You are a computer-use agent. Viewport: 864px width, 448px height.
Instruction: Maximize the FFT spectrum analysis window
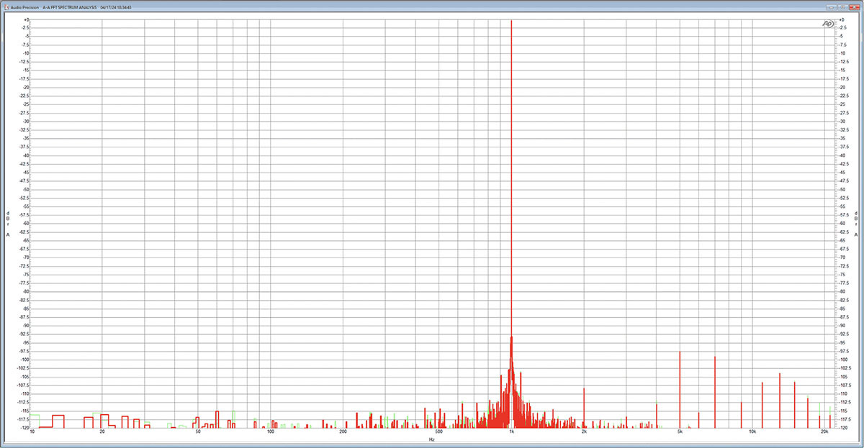(x=842, y=6)
